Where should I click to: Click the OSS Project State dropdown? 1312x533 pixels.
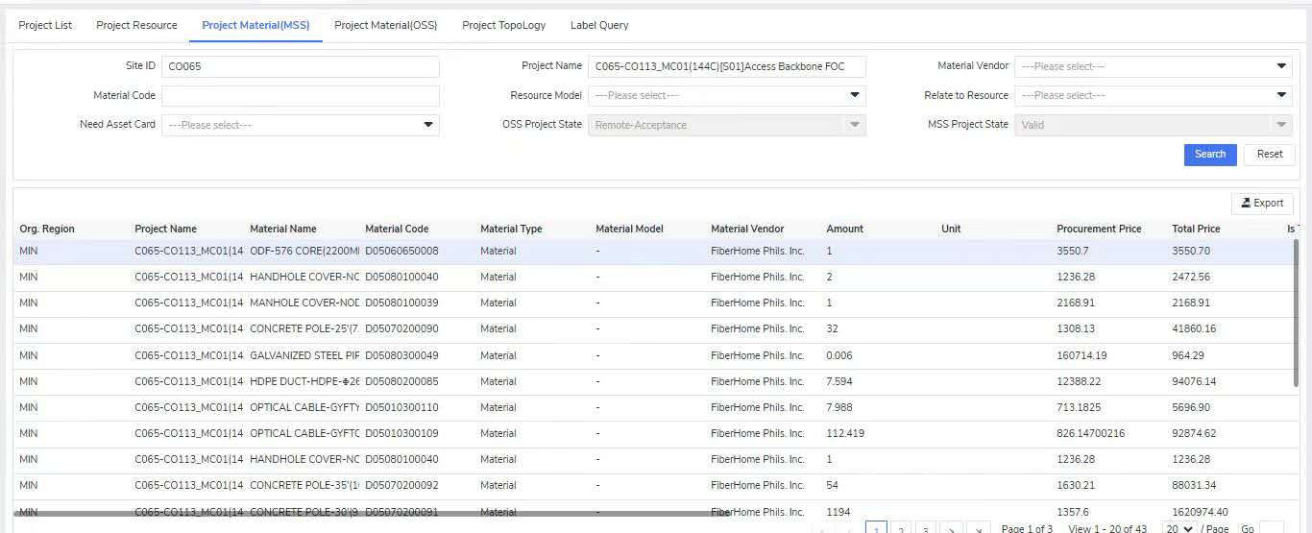pyautogui.click(x=727, y=125)
